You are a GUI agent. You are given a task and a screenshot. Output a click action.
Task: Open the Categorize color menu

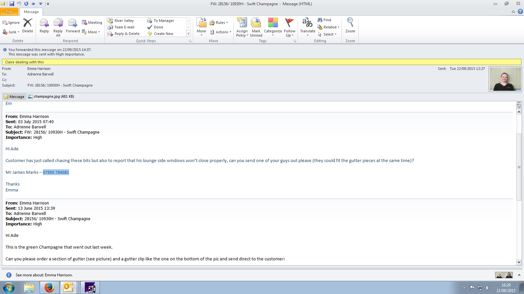click(x=273, y=27)
